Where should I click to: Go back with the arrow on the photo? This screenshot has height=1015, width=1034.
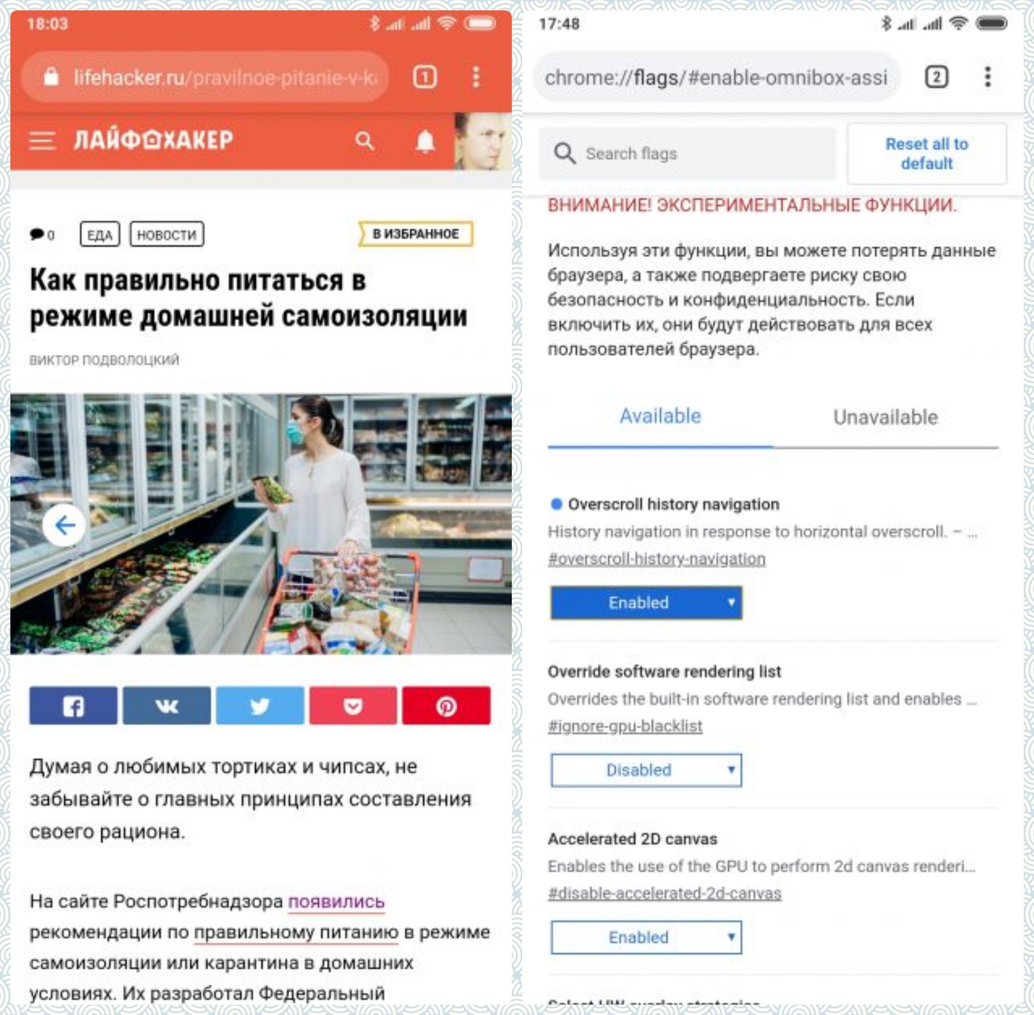(x=64, y=526)
